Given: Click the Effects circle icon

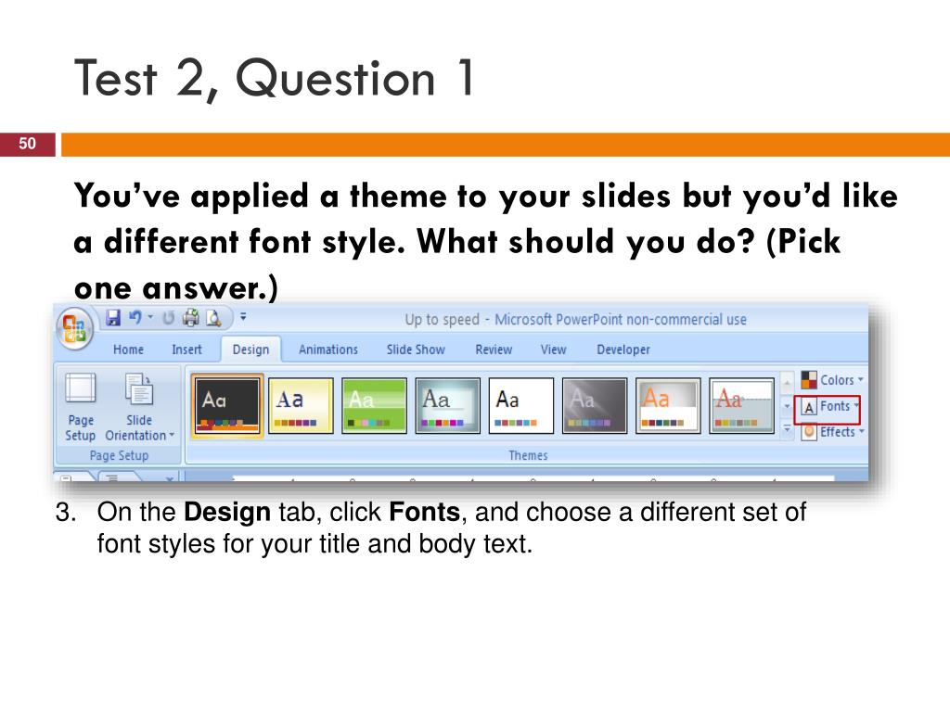Looking at the screenshot, I should coord(809,432).
